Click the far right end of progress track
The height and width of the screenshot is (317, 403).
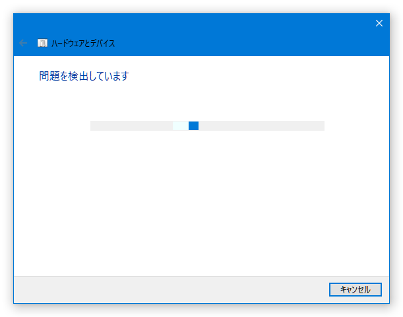[321, 126]
